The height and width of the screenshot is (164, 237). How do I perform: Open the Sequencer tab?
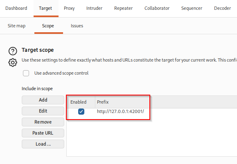point(192,8)
